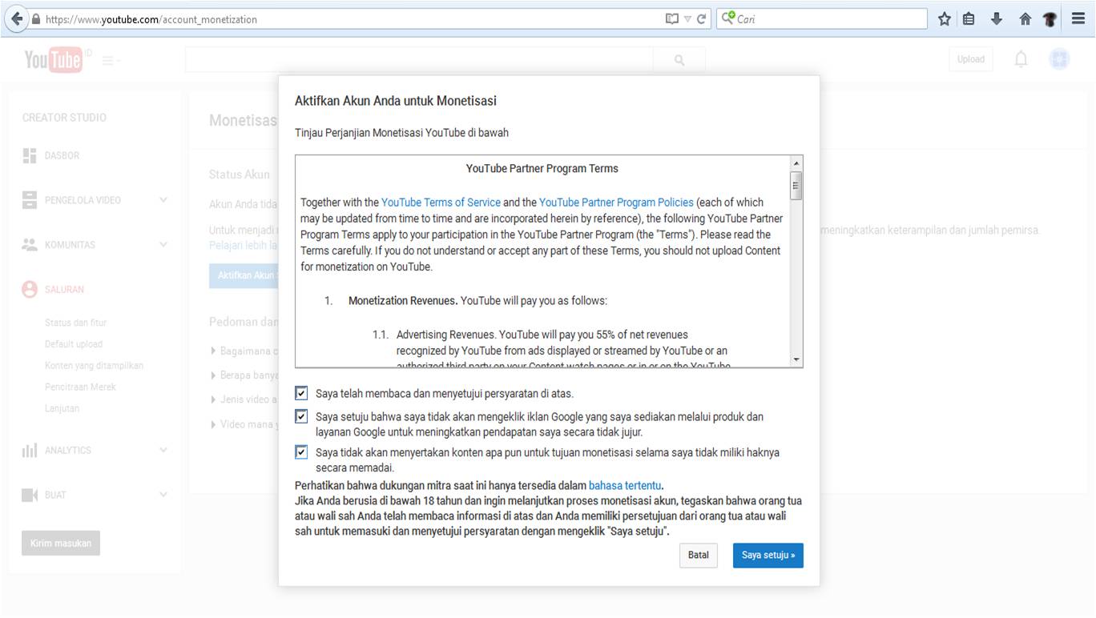Focus the YouTube search input box
Image resolution: width=1096 pixels, height=618 pixels.
[x=419, y=60]
